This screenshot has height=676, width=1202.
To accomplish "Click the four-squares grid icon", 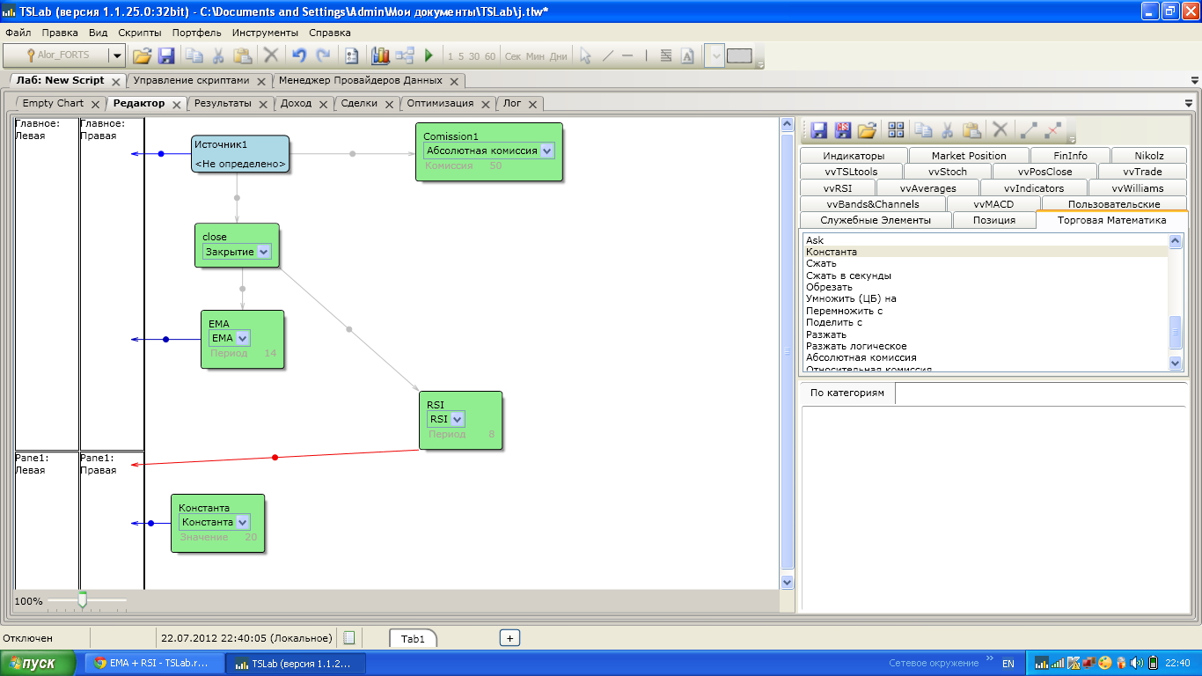I will click(896, 130).
